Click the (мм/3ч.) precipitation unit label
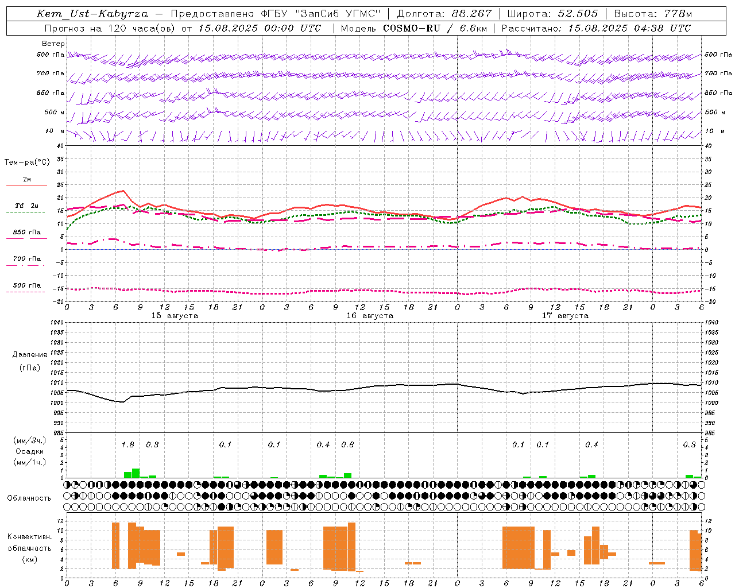 pos(29,440)
